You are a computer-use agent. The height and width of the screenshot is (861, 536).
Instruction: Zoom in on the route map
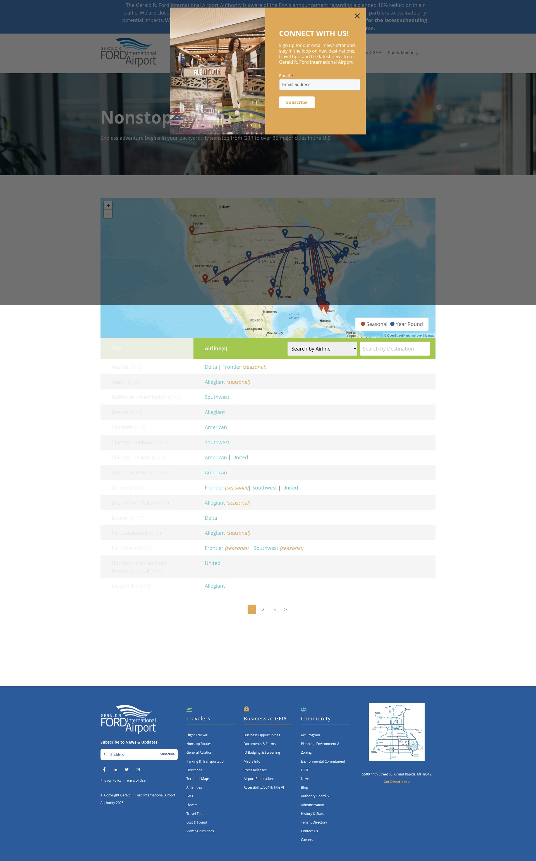tap(108, 205)
